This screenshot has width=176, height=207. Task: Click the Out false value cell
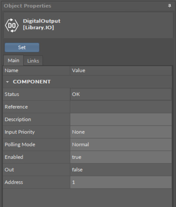121,170
